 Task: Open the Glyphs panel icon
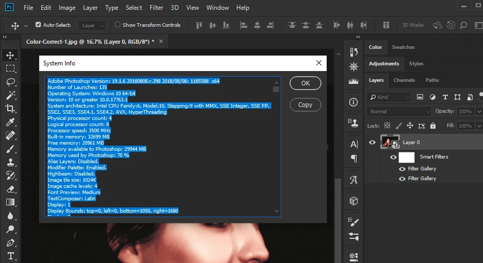click(353, 180)
